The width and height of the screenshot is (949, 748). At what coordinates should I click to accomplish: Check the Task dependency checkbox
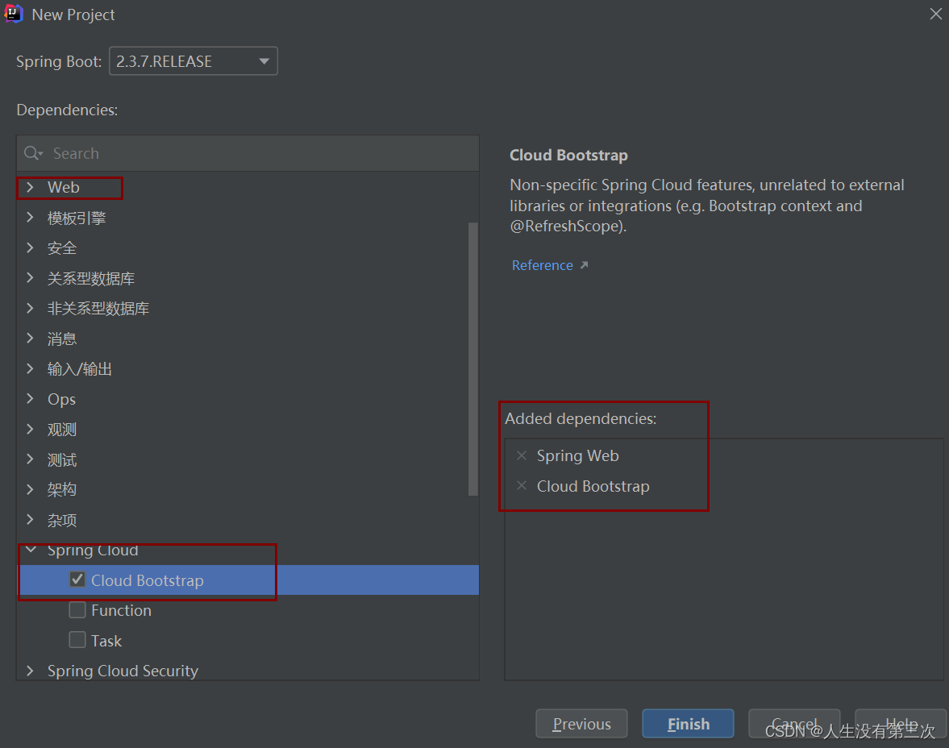[77, 640]
